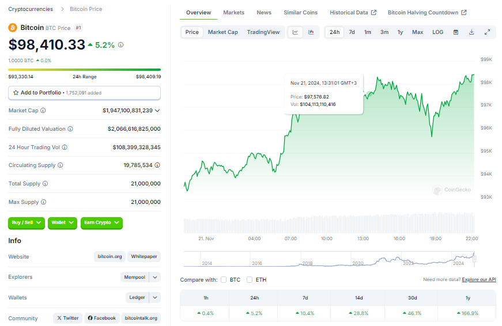Open info tooltip next to 5.2% change
The height and width of the screenshot is (326, 502).
pos(120,45)
